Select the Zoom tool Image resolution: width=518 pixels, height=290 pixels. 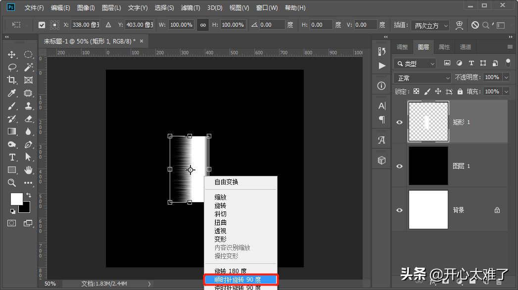tap(12, 183)
